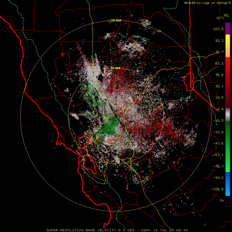
Task: Click the -94.2 velocity scale value
Action: [218, 178]
